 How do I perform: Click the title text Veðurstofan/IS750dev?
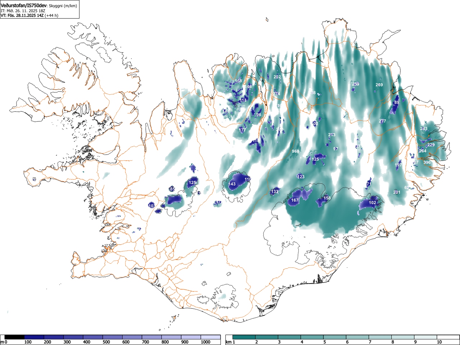coord(24,5)
